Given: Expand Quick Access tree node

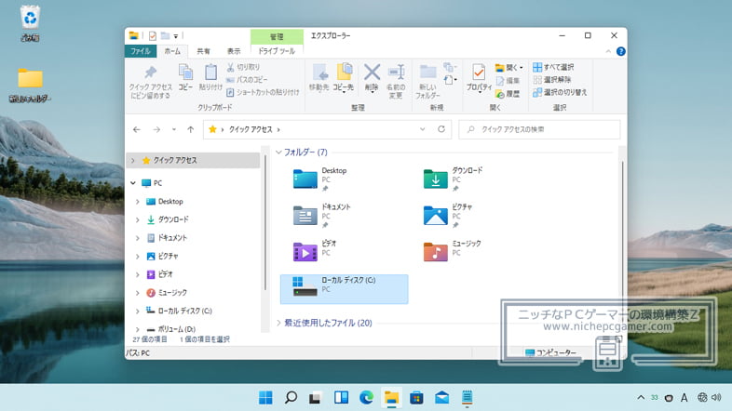Looking at the screenshot, I should pyautogui.click(x=133, y=160).
